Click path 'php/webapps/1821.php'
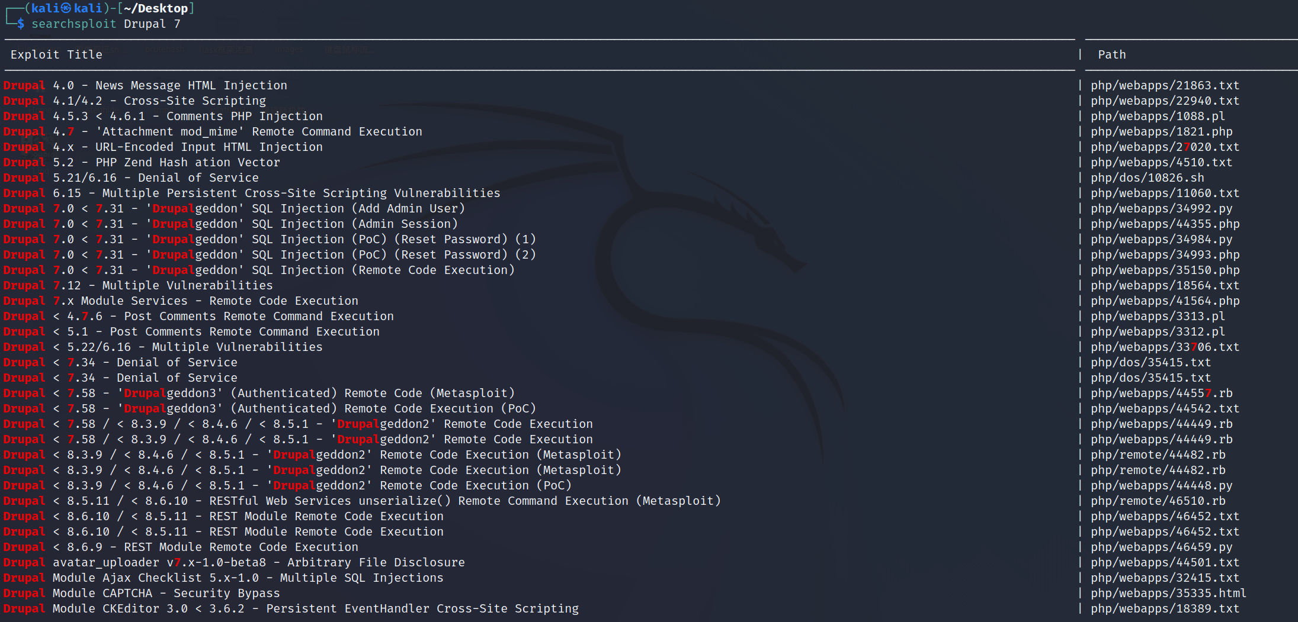The image size is (1298, 622). point(1162,131)
